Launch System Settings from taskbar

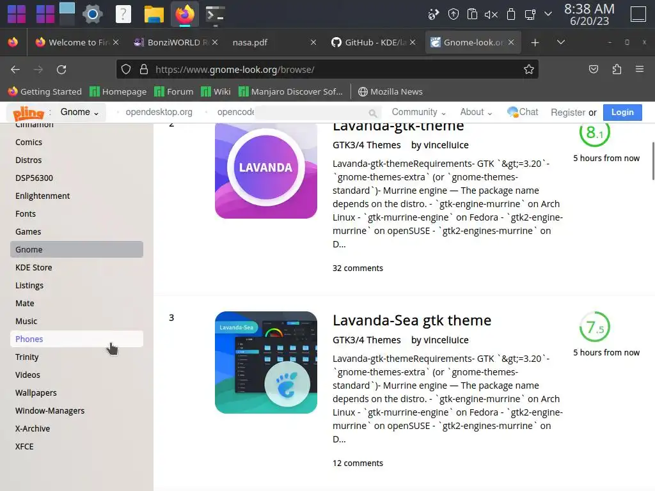click(x=93, y=14)
